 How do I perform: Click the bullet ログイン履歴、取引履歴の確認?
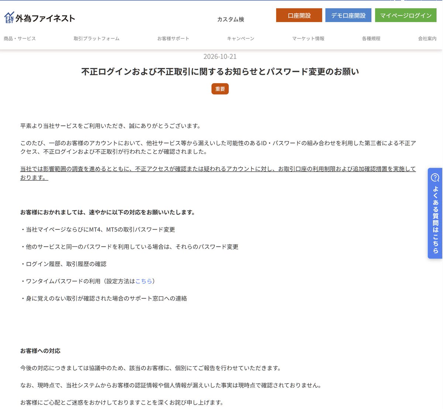[63, 264]
